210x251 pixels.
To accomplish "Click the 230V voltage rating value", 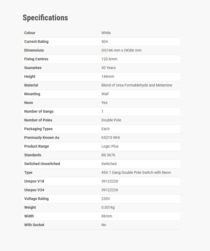I will pos(106,199).
